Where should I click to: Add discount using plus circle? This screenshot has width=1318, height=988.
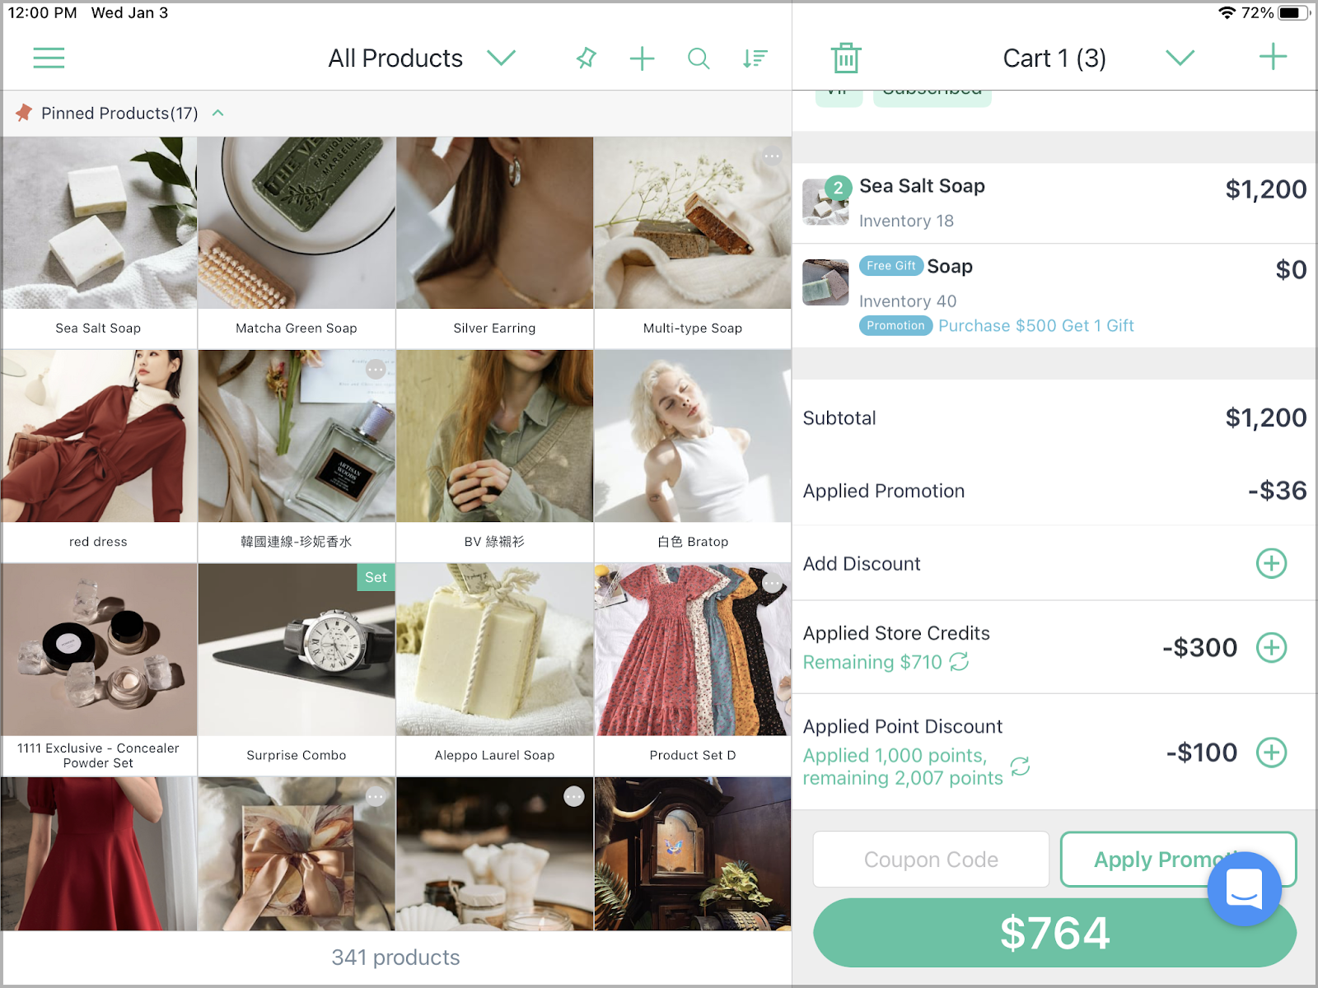click(1271, 563)
